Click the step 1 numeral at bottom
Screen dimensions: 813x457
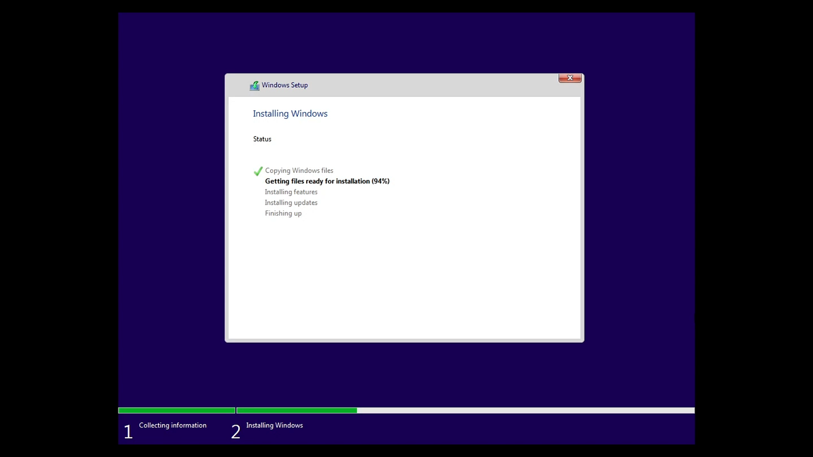point(128,431)
